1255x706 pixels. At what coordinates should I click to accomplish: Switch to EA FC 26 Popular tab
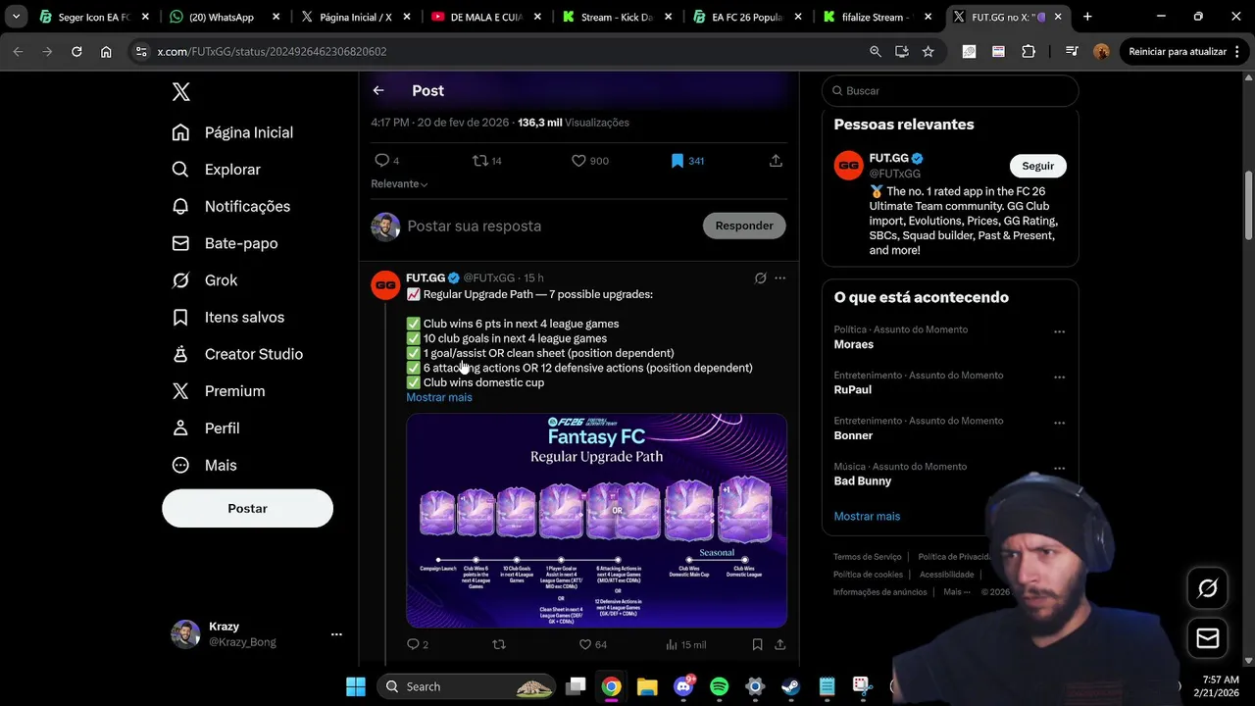[x=745, y=17]
